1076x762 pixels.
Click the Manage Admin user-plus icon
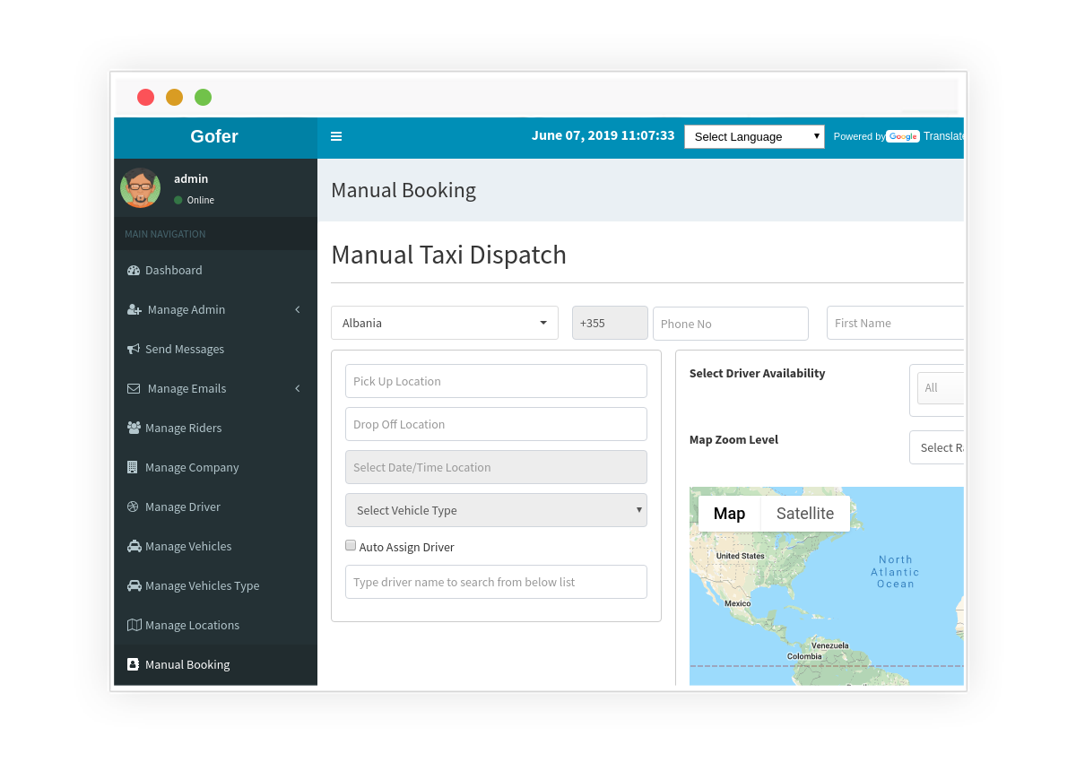click(134, 309)
